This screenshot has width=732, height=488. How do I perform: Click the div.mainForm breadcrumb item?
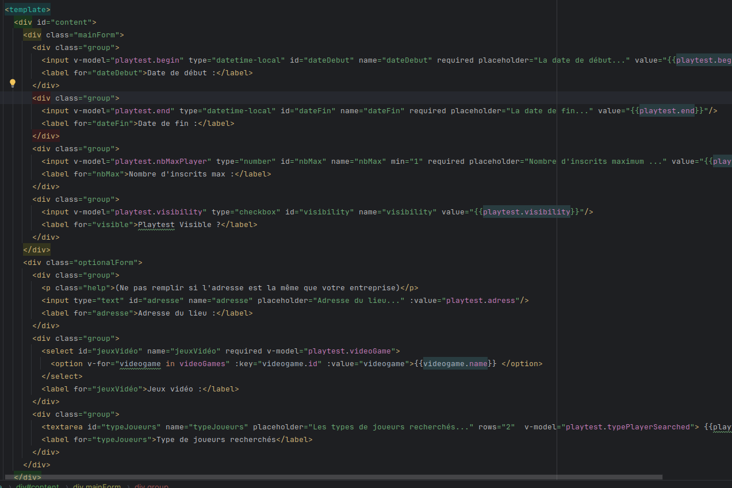click(97, 486)
